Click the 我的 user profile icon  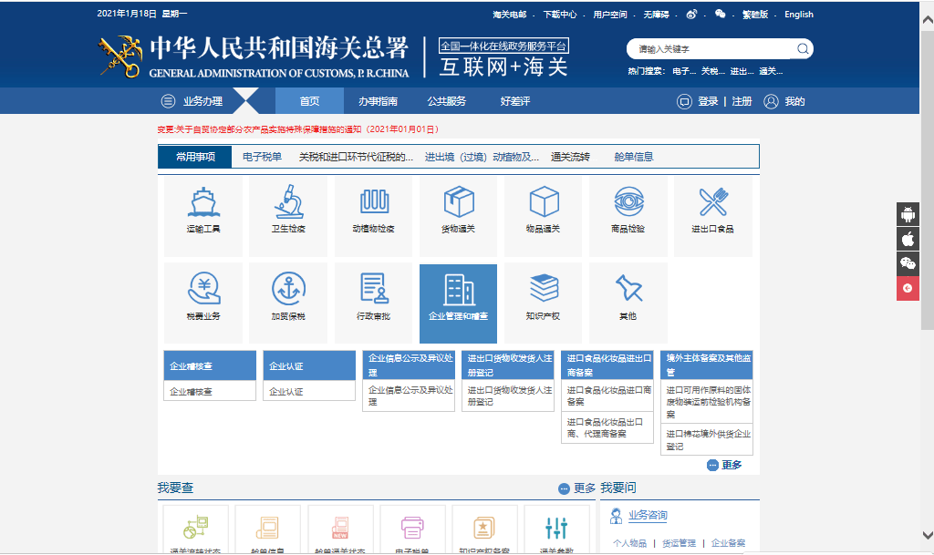click(x=771, y=101)
